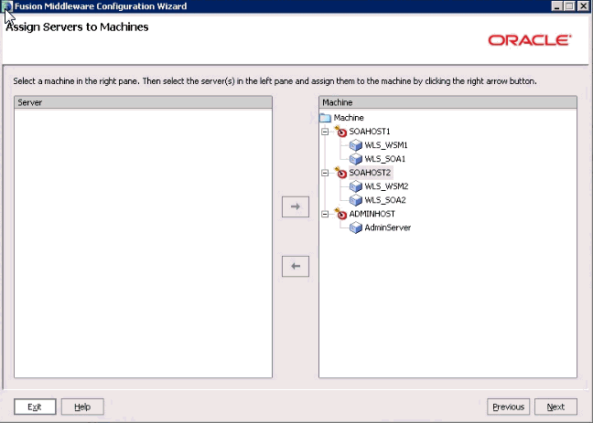Minimize the Configuration Wizard window
This screenshot has width=593, height=423.
(556, 6)
